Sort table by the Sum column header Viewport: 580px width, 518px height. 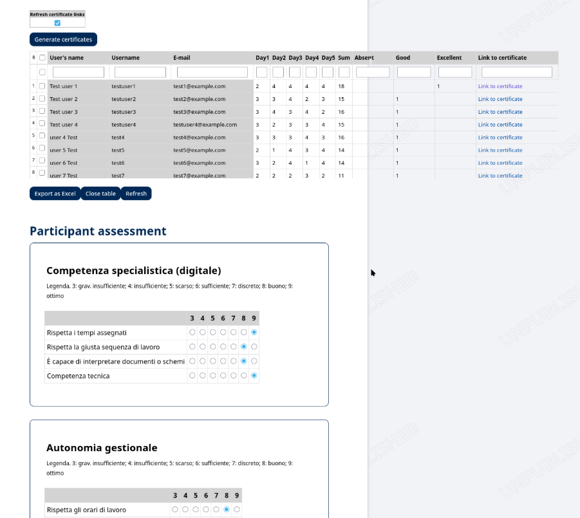point(344,58)
